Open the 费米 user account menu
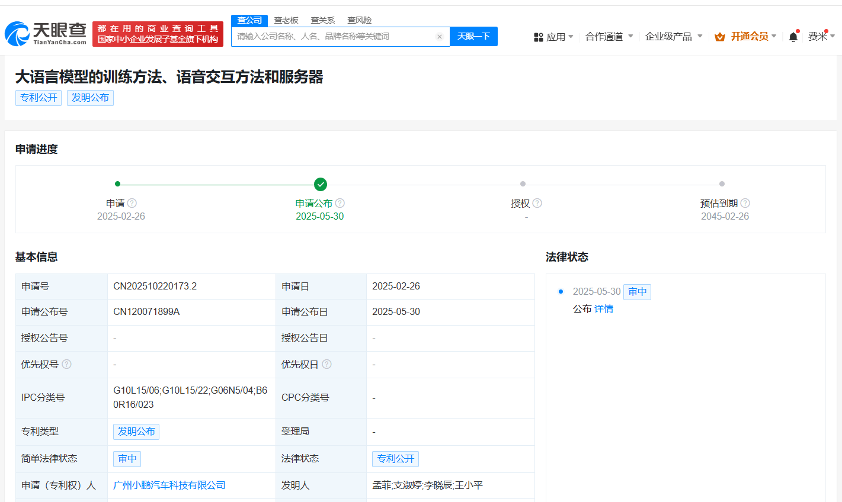The image size is (842, 502). tap(821, 37)
